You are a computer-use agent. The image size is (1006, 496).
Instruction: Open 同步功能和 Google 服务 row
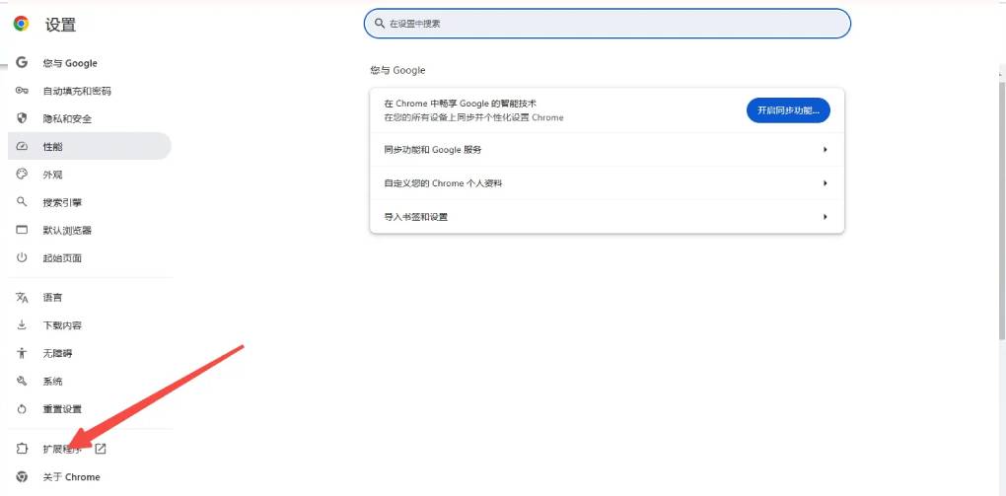pyautogui.click(x=607, y=150)
